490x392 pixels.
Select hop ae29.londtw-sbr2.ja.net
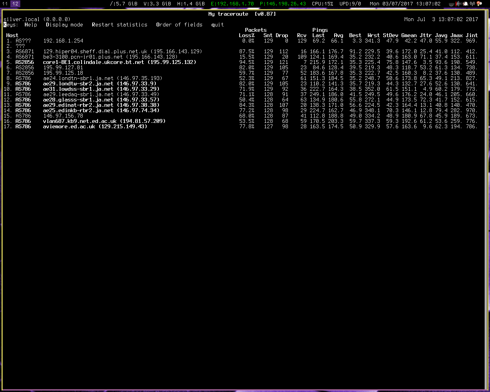[x=100, y=83]
